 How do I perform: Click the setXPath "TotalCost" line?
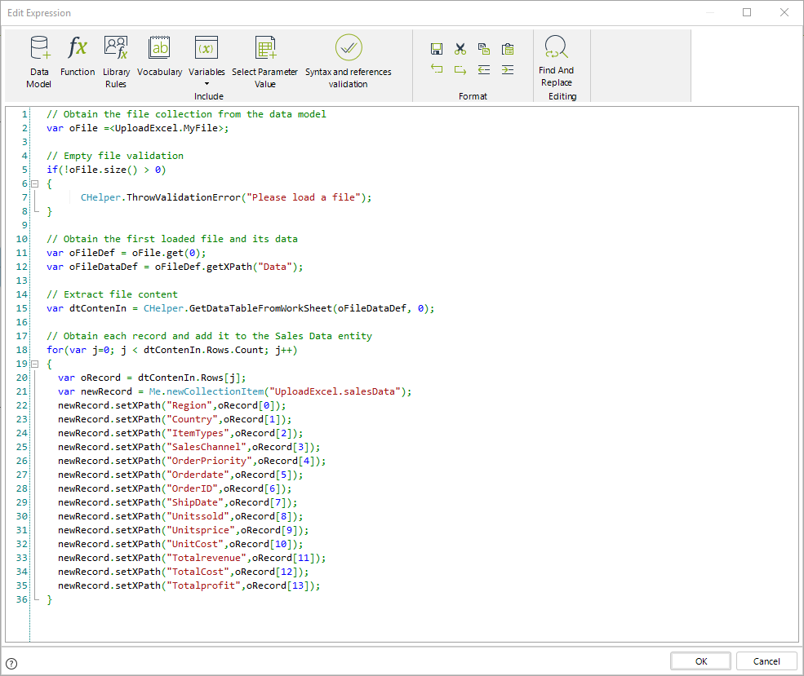coord(184,571)
